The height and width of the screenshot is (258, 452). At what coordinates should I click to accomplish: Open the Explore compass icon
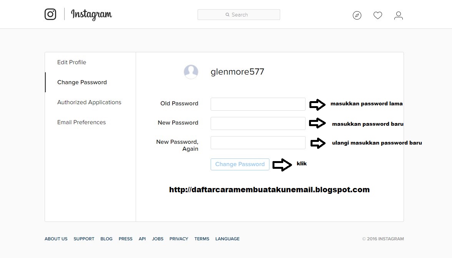357,15
